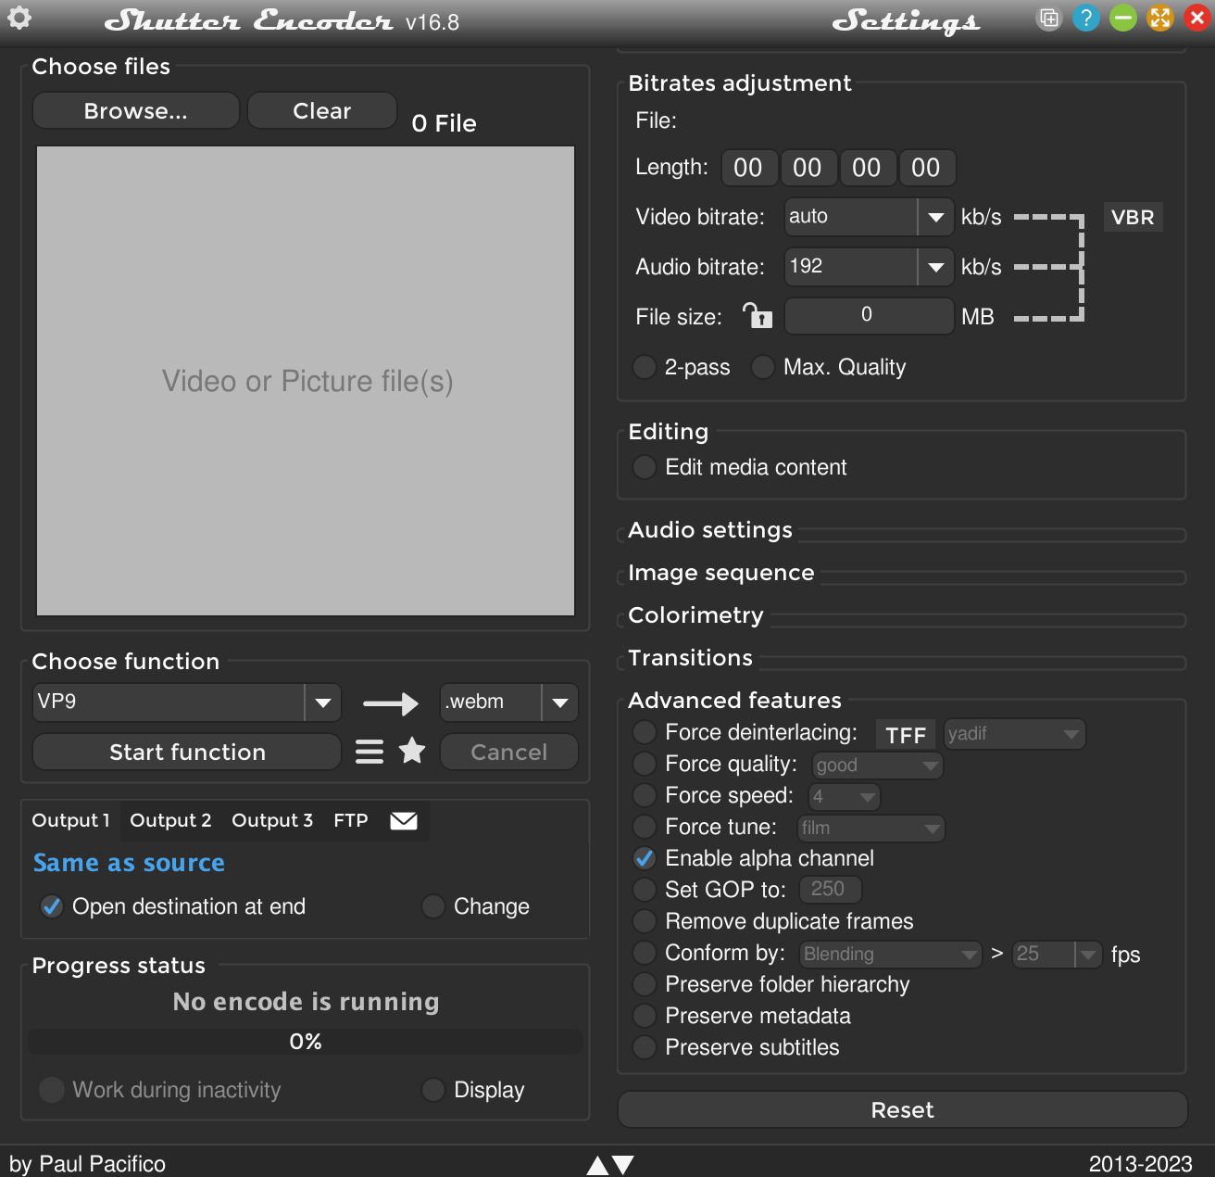Switch to the FTP tab
This screenshot has height=1177, width=1215.
pos(351,820)
